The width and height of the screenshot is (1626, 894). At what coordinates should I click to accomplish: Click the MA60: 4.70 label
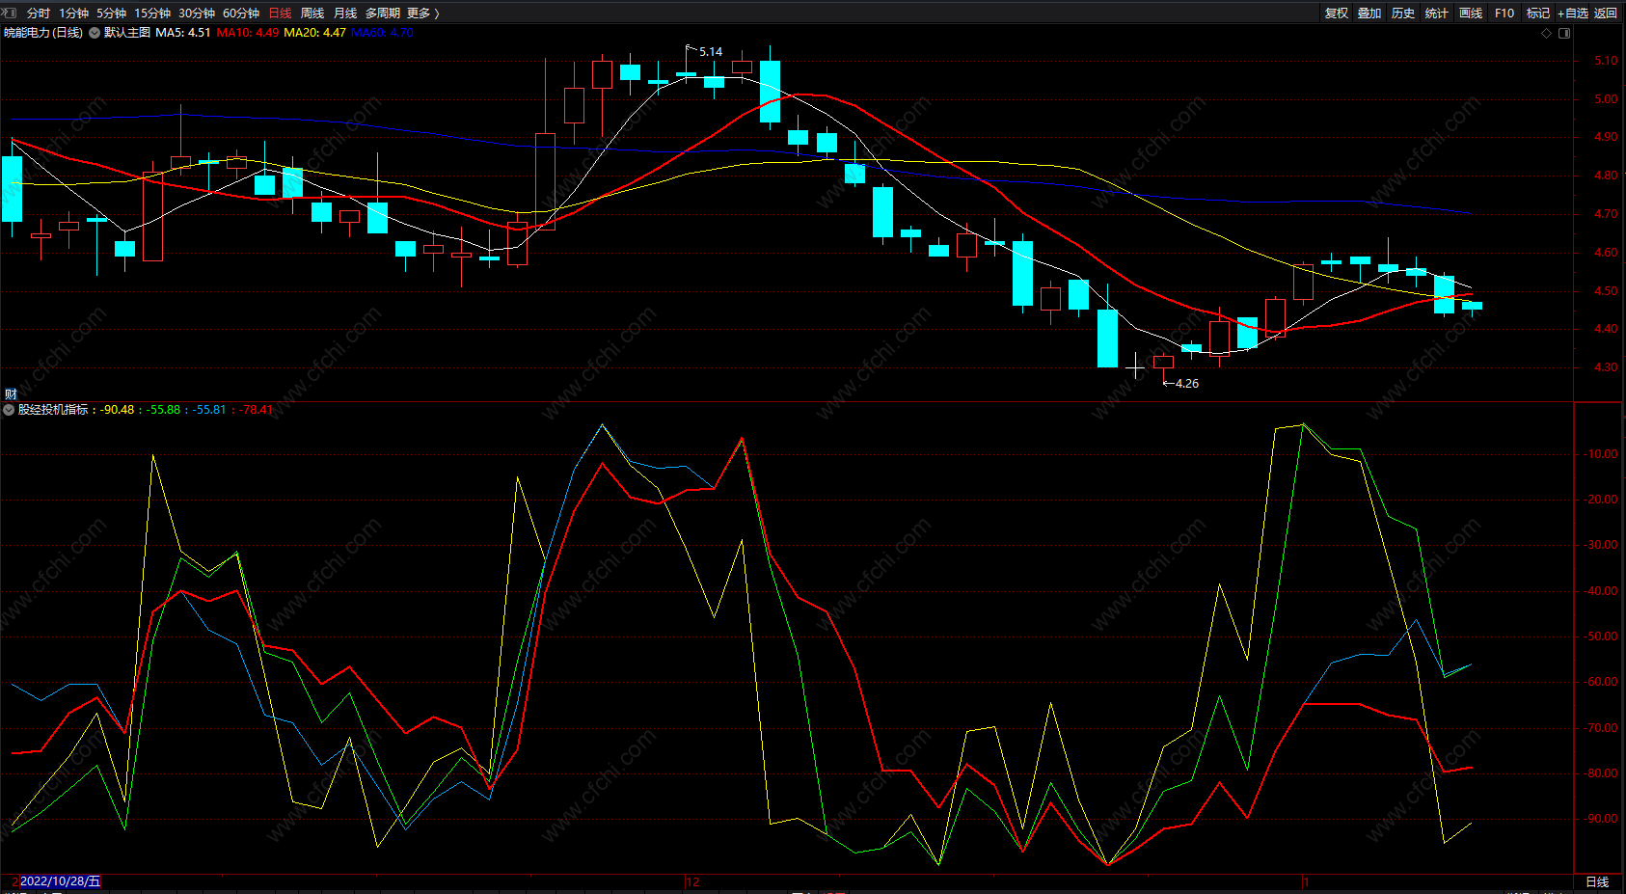click(x=382, y=33)
